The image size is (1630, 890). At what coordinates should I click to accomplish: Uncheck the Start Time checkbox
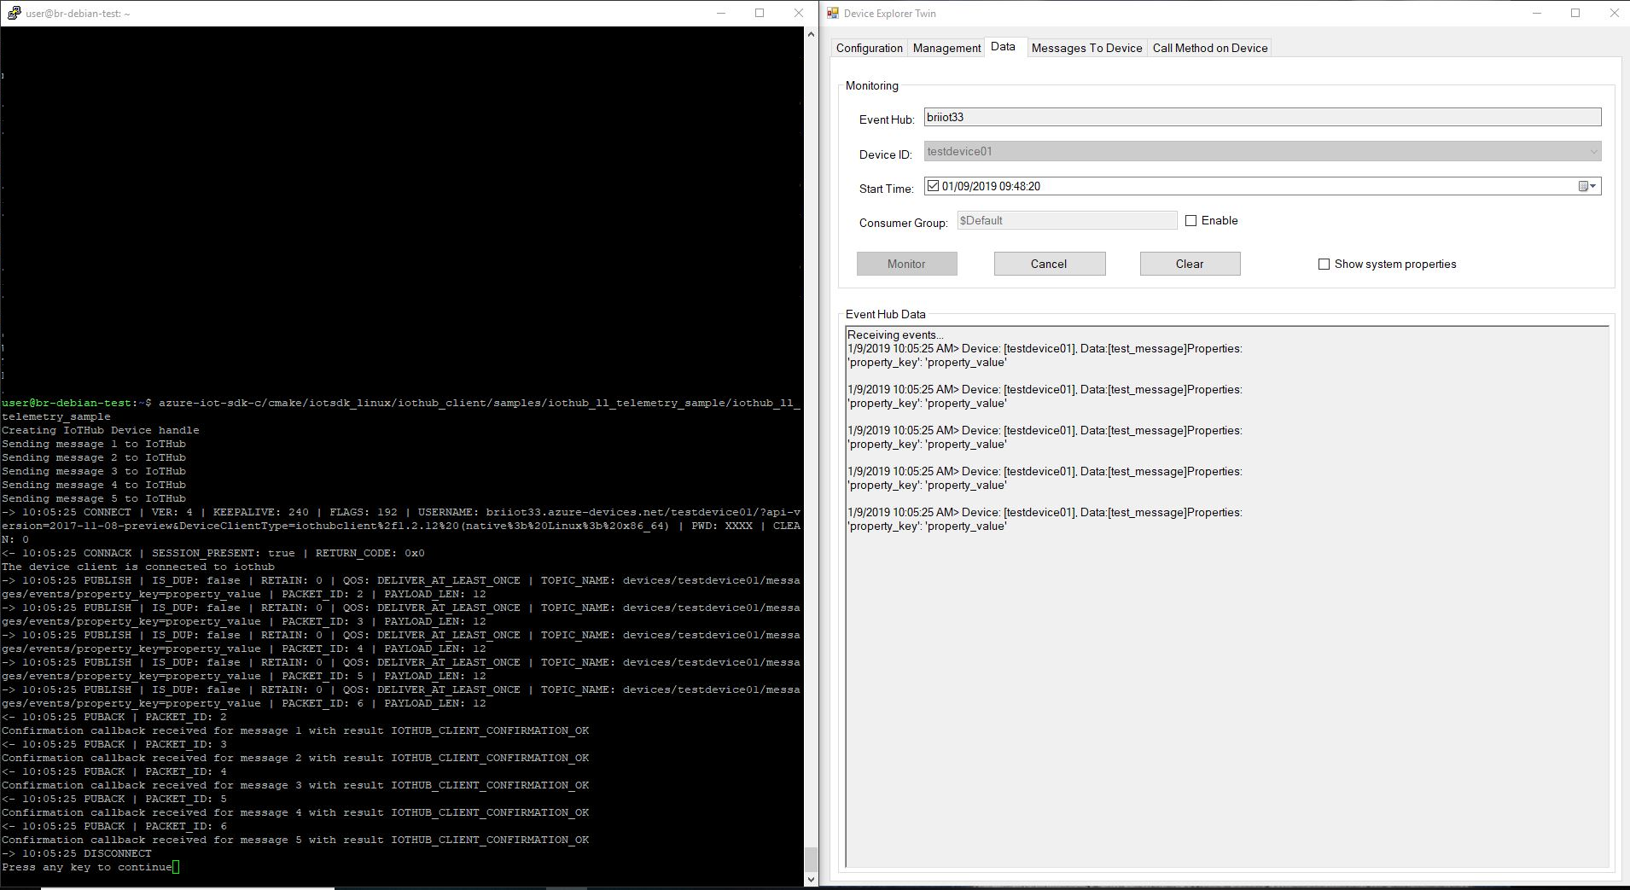coord(933,186)
